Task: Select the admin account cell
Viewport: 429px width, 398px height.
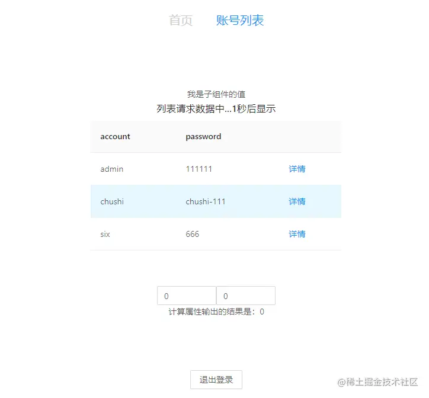Action: coord(111,169)
